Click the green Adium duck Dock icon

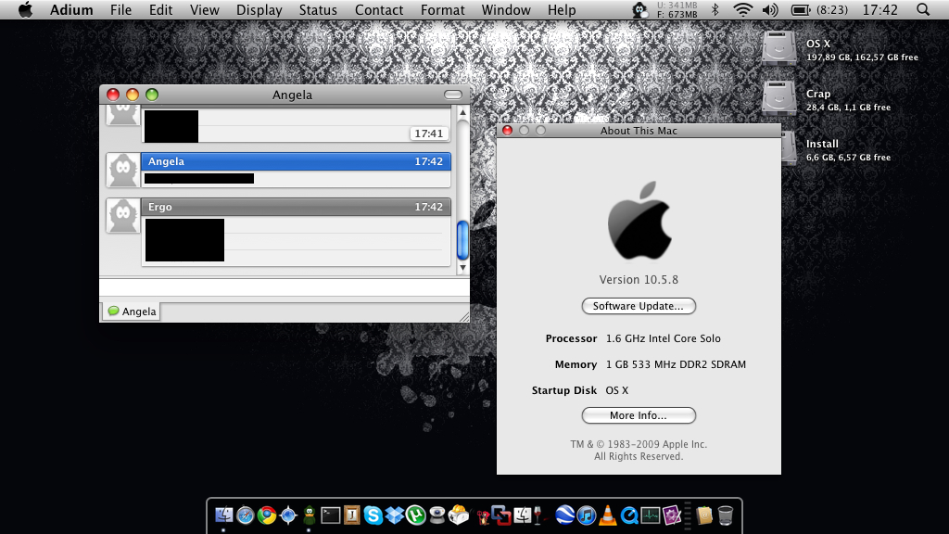(310, 515)
